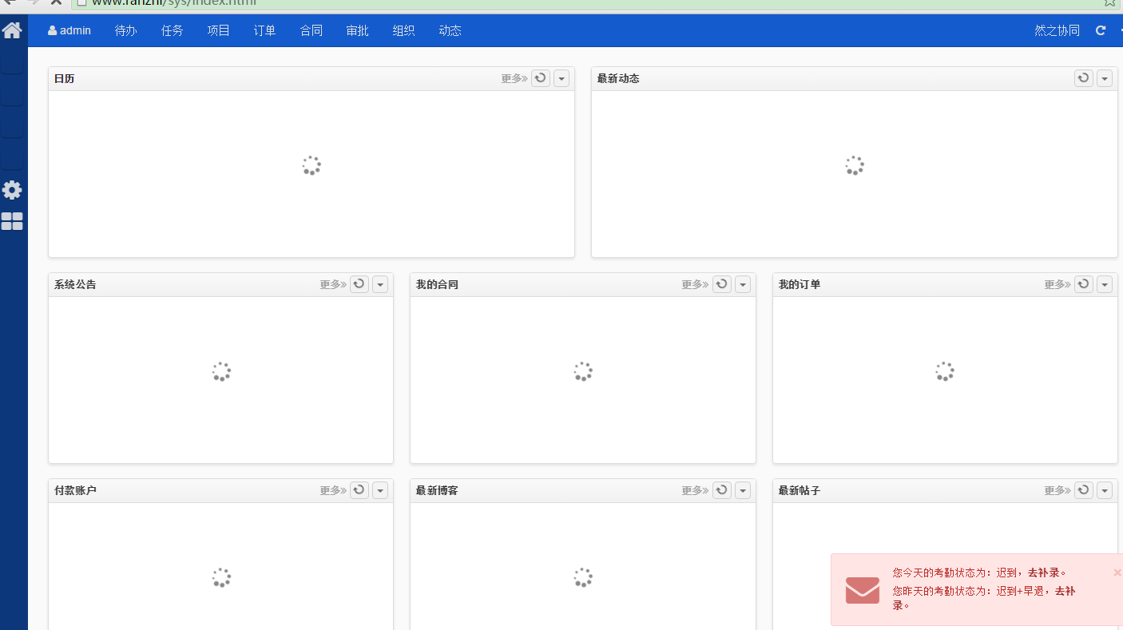Click 更多» in the 系统公告 panel

[x=333, y=284]
